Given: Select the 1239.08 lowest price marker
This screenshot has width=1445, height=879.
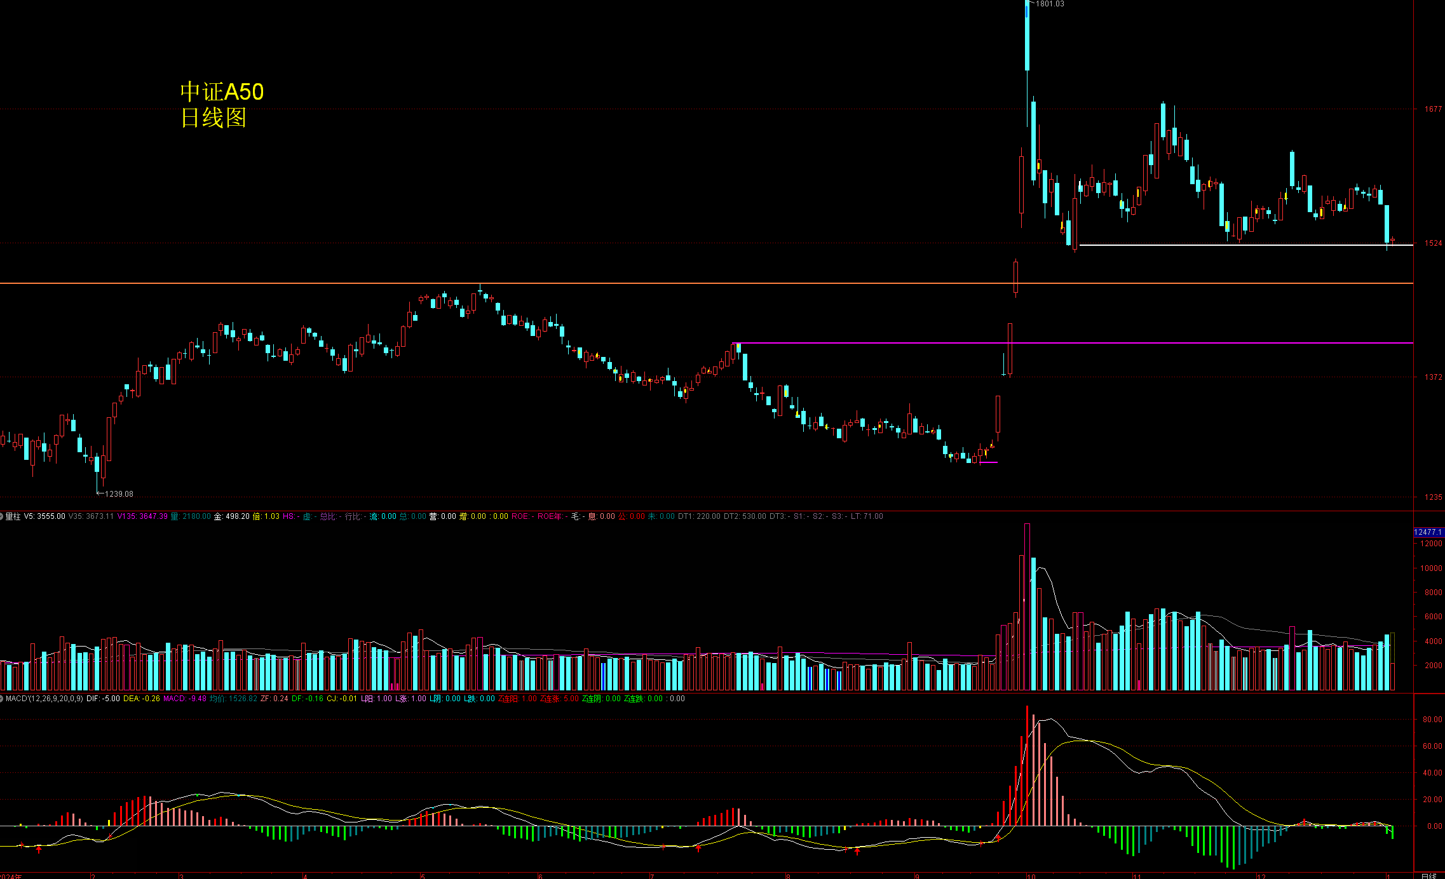Looking at the screenshot, I should (x=119, y=494).
